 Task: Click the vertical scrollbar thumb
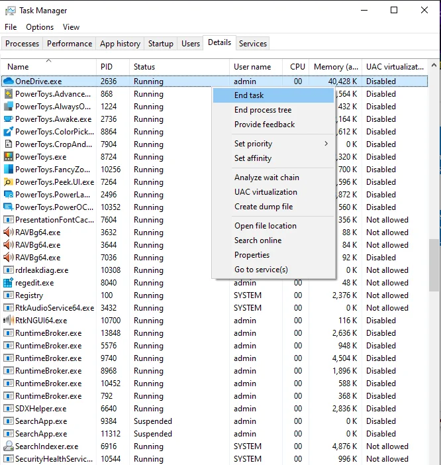pyautogui.click(x=434, y=265)
